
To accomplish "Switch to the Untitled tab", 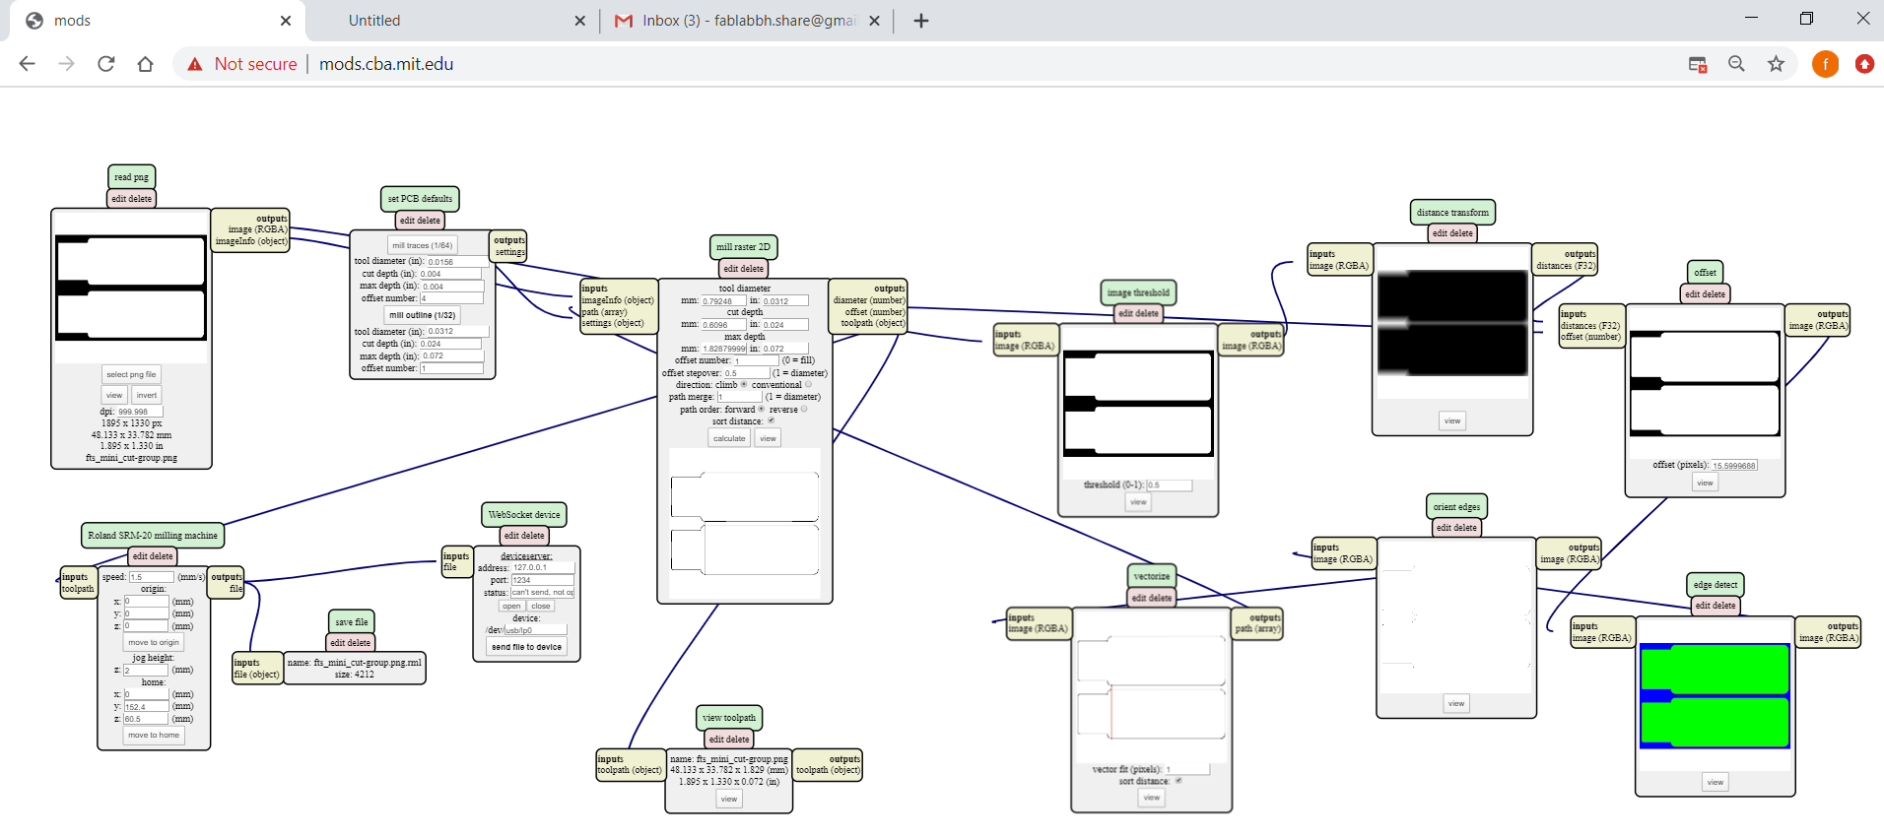I will 452,21.
